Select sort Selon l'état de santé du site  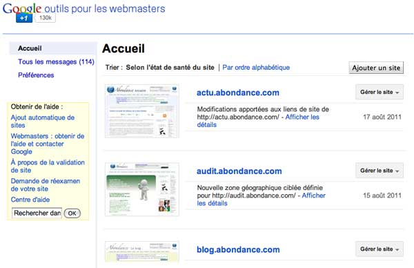click(170, 68)
